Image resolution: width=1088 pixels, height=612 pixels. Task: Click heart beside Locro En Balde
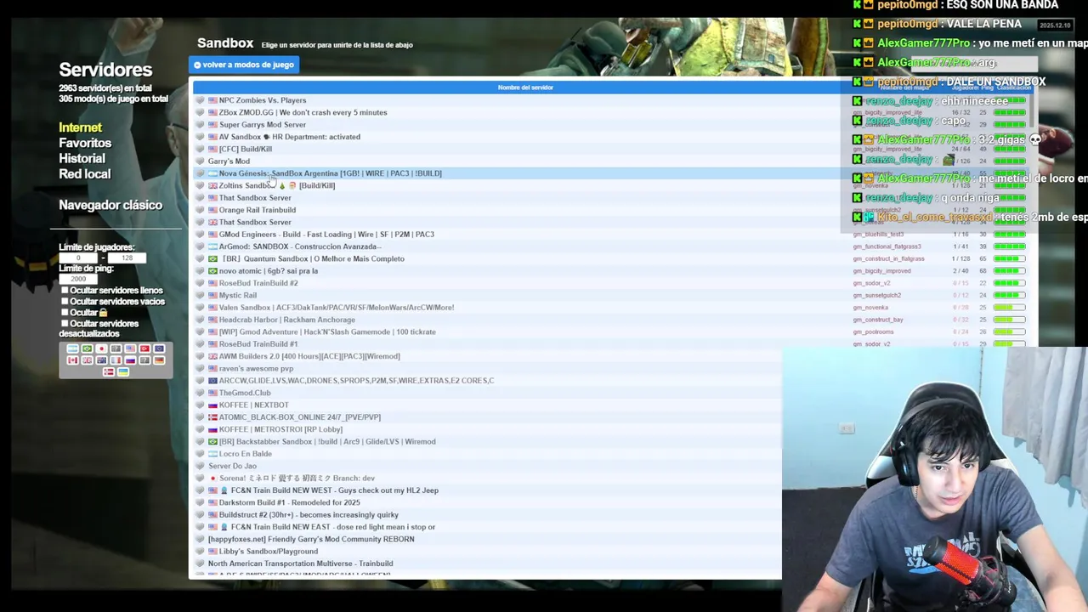coord(201,454)
